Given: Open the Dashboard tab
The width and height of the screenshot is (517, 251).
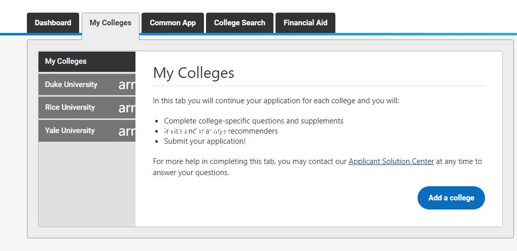Looking at the screenshot, I should pyautogui.click(x=53, y=23).
